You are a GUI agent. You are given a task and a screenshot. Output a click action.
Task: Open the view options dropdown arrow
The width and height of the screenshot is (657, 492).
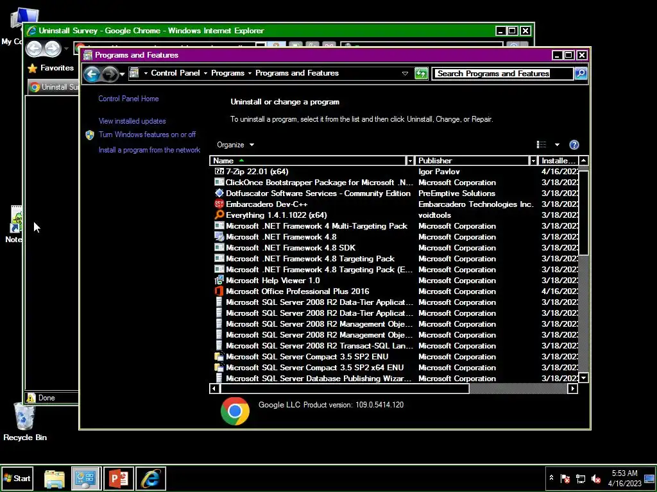[x=557, y=145]
